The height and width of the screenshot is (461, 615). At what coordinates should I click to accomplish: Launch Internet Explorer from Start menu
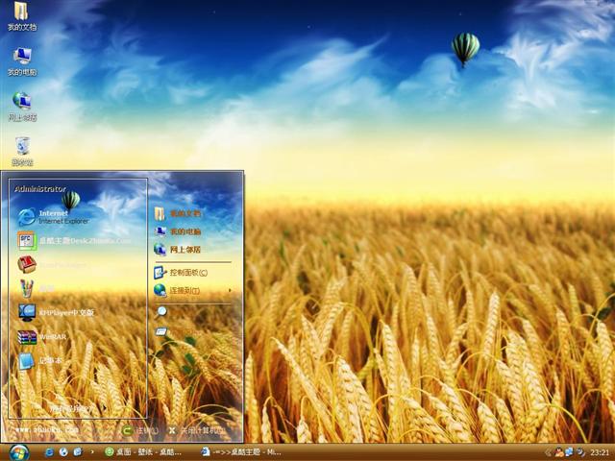tap(53, 217)
